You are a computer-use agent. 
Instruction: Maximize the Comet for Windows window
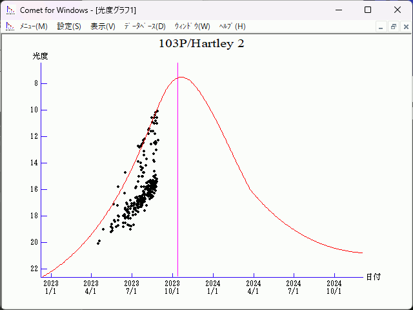(368, 10)
